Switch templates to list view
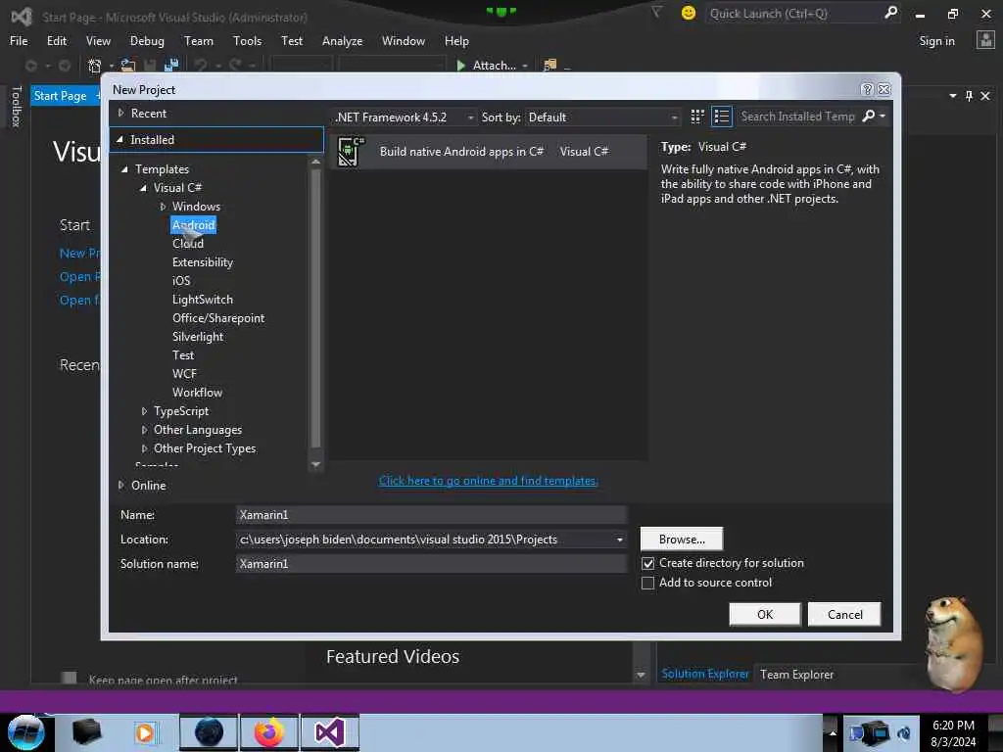 pos(722,117)
